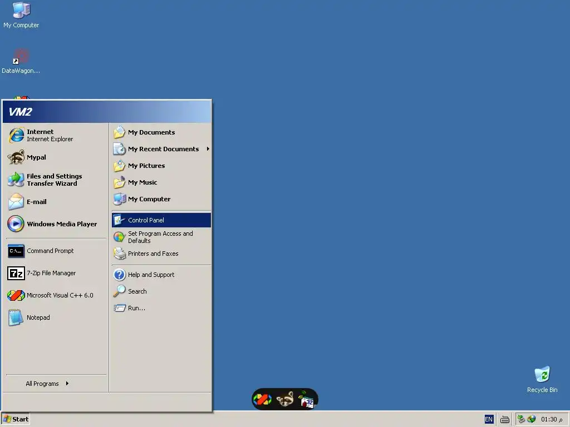Click the EN language indicator in the taskbar
This screenshot has height=427, width=570.
489,419
